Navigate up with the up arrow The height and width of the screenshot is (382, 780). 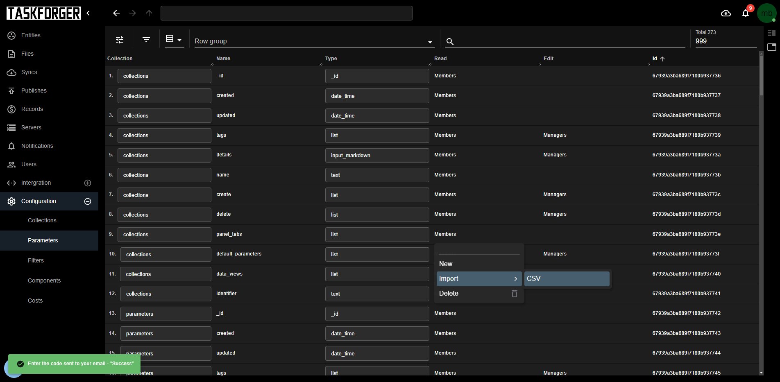(x=149, y=13)
